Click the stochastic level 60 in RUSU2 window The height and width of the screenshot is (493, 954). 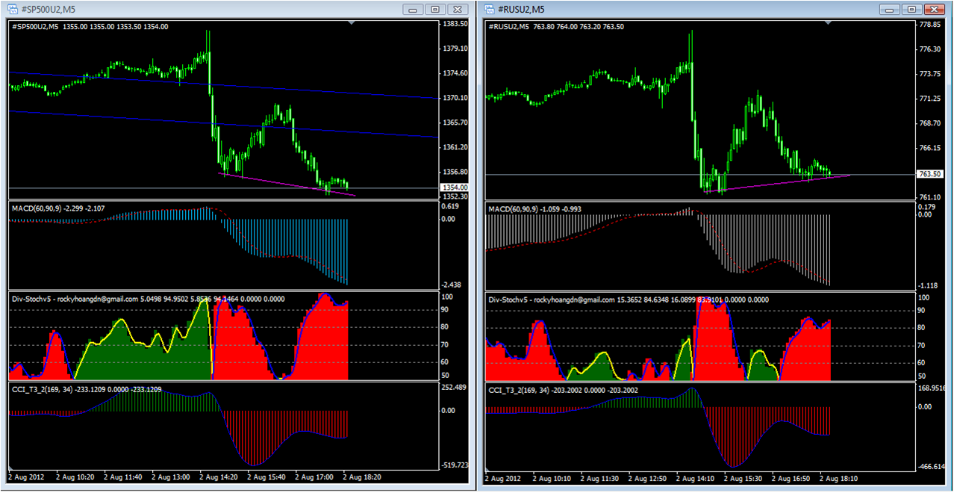pyautogui.click(x=923, y=362)
